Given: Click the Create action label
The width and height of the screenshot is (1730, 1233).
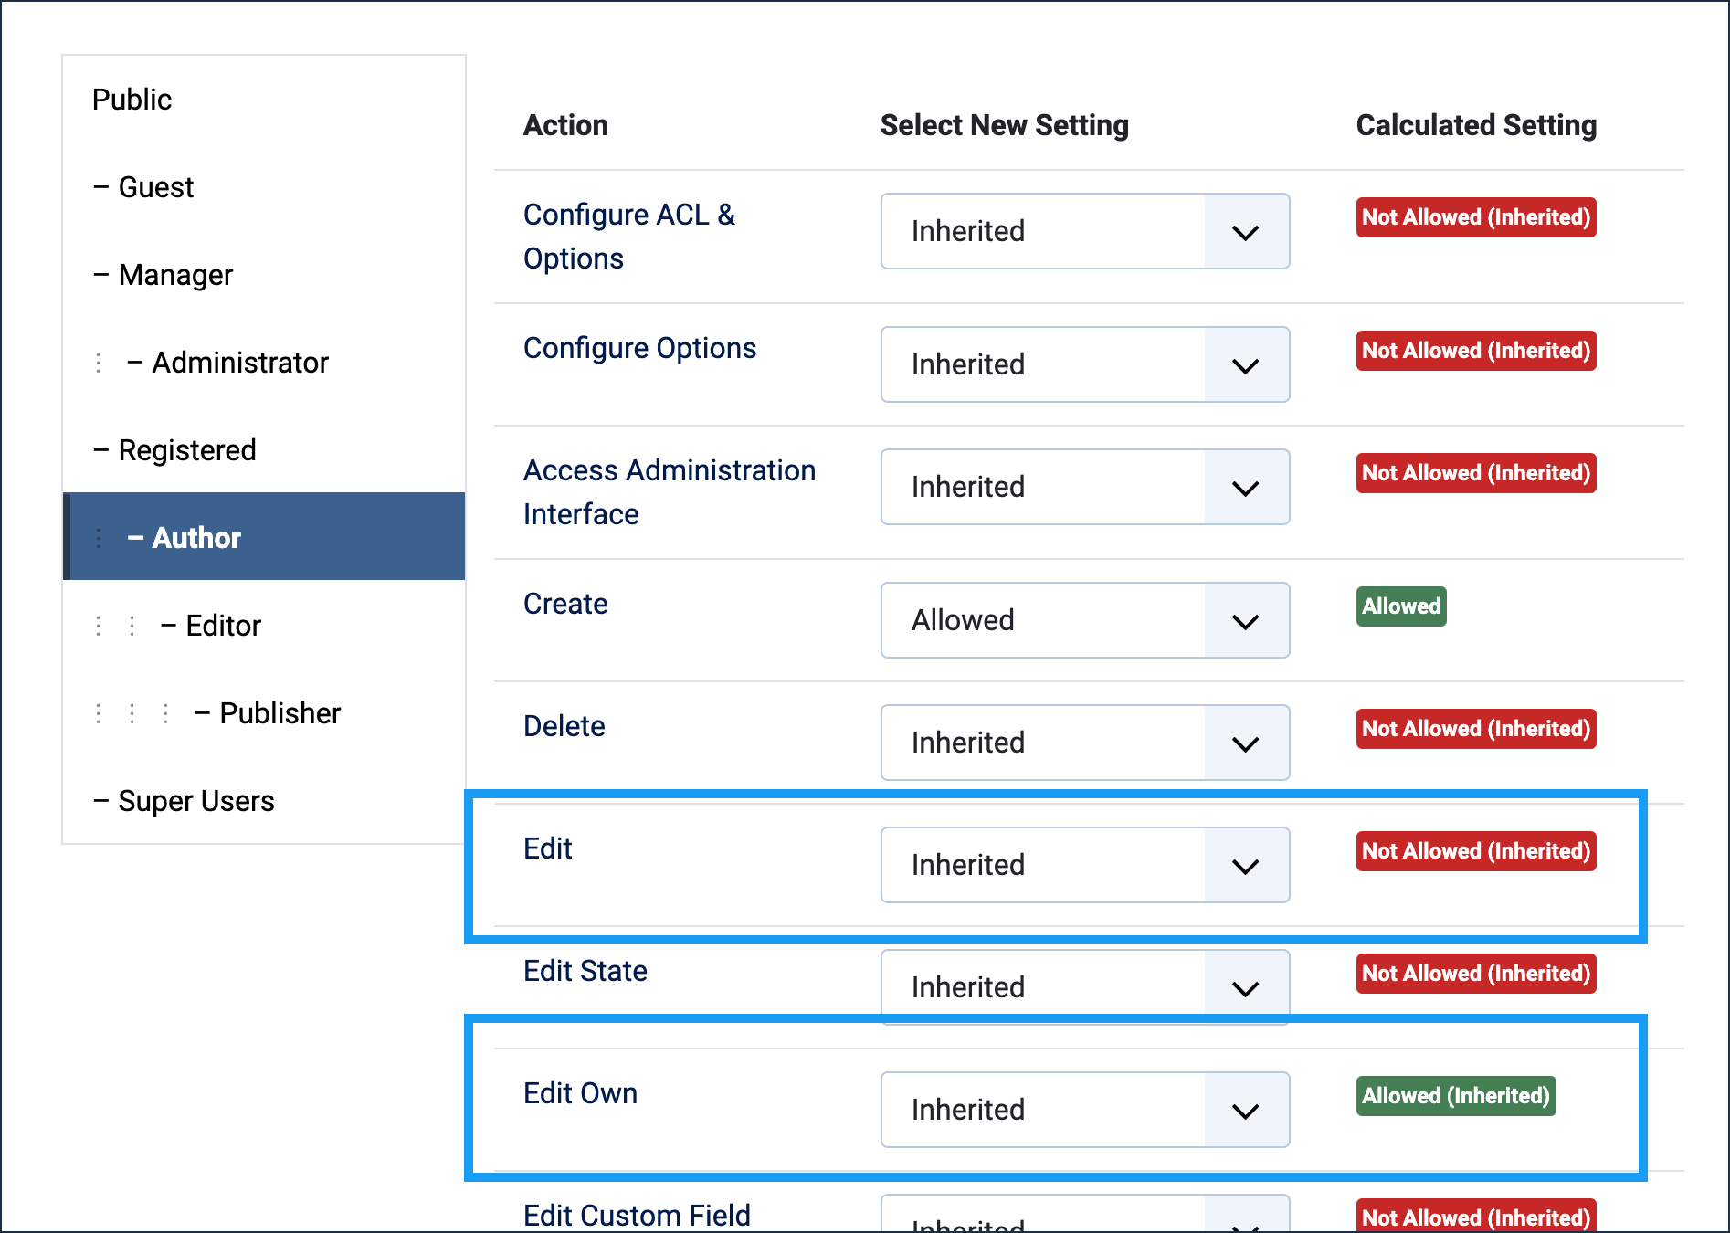Looking at the screenshot, I should click(x=565, y=604).
